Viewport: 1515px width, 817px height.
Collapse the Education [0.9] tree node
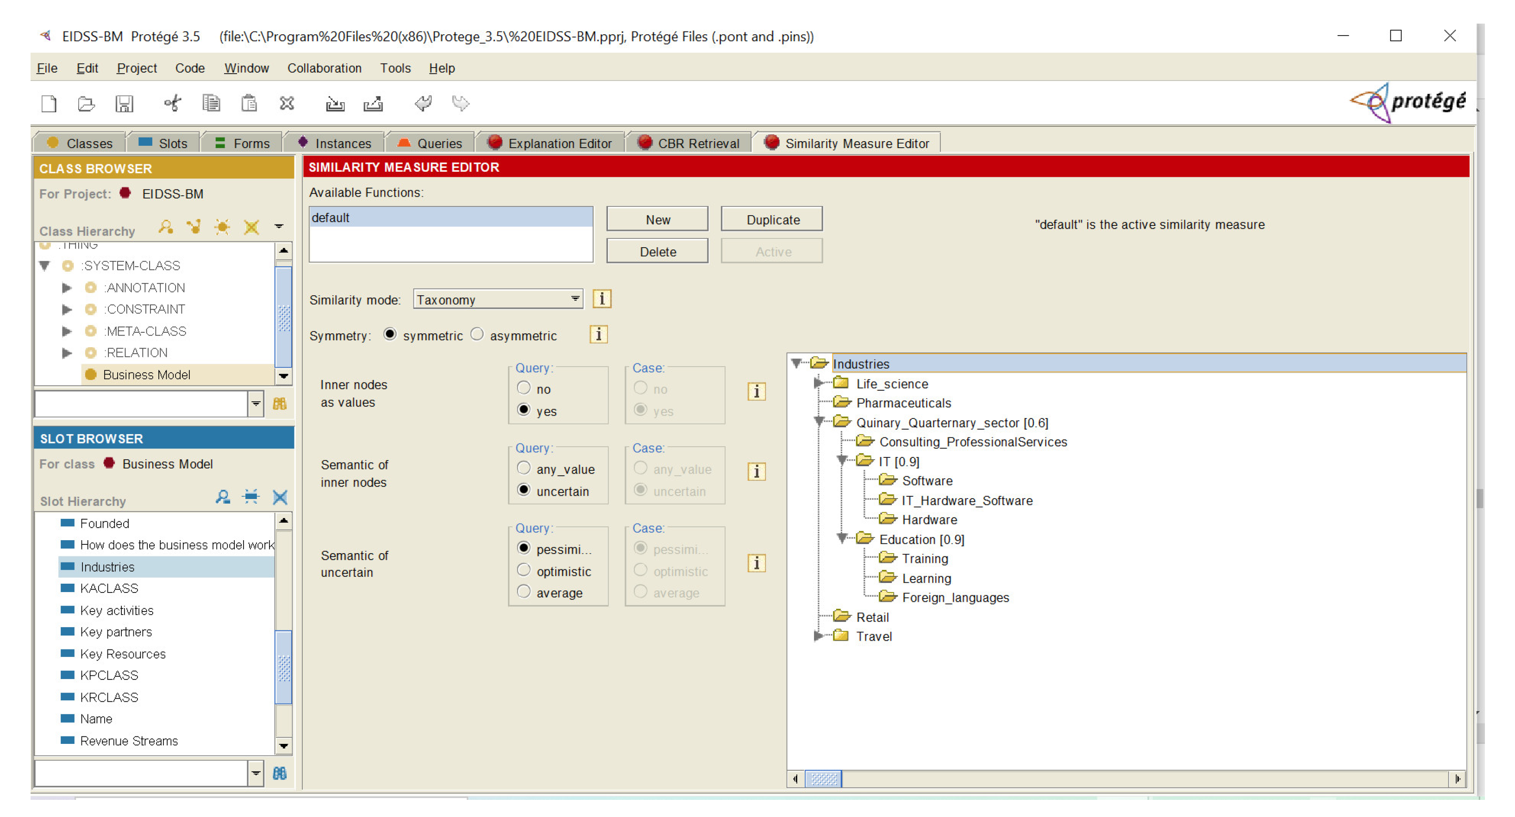pyautogui.click(x=842, y=538)
